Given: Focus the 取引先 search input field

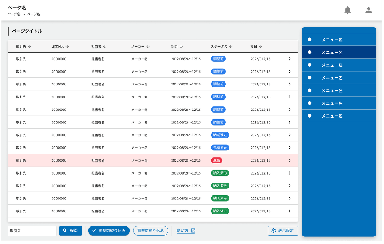Looking at the screenshot, I should tap(32, 231).
